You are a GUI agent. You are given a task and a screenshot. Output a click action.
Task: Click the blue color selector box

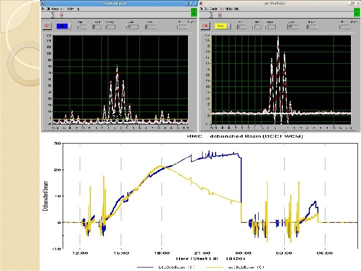tap(62, 26)
